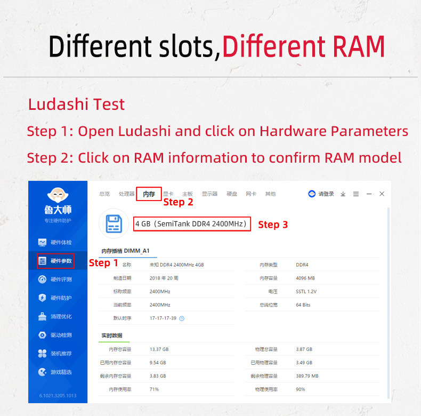Minimize the Ludashi window
Viewport: 421px width, 416px height.
369,194
